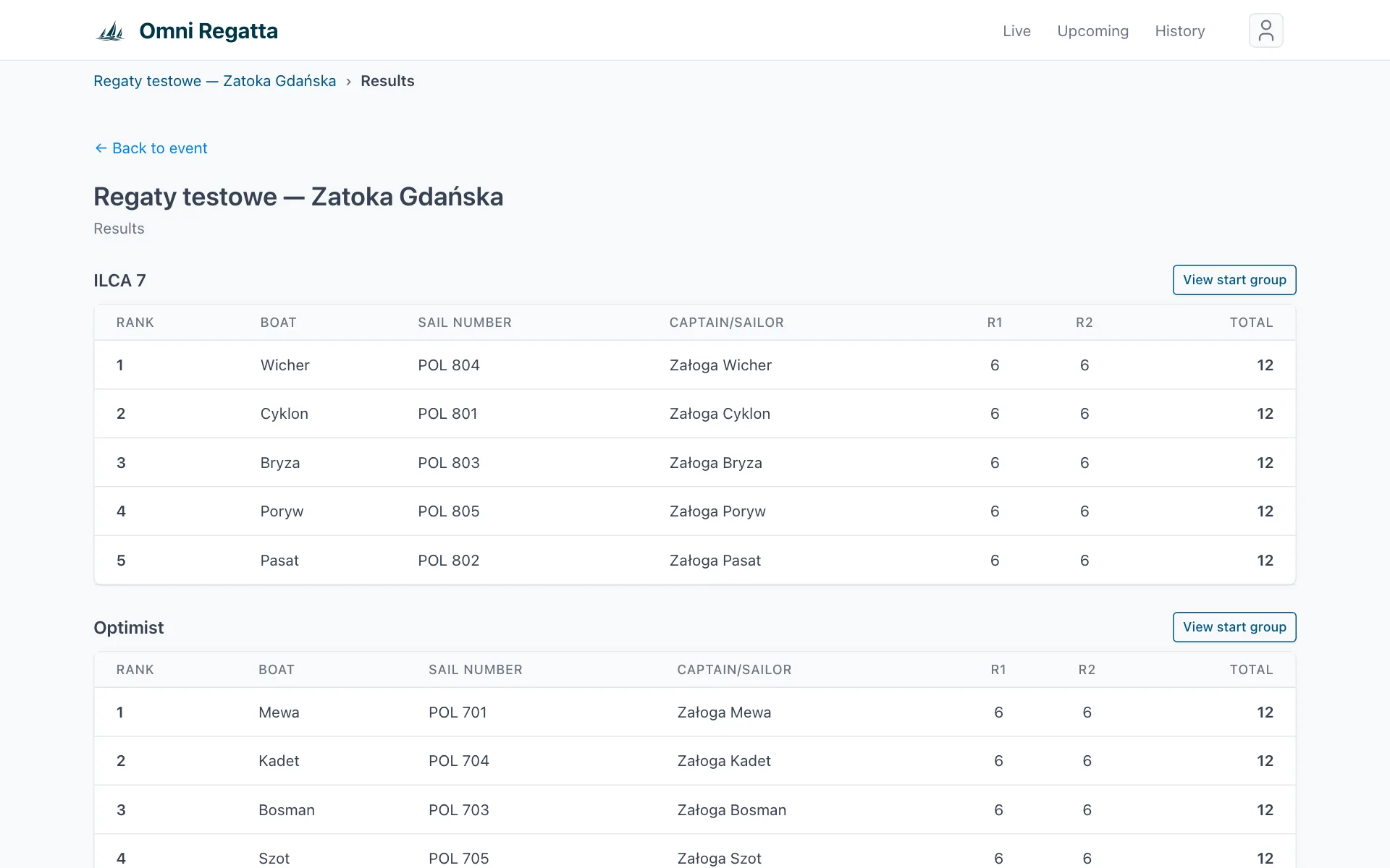1390x868 pixels.
Task: Click the Pasat boat cell
Action: tap(279, 561)
